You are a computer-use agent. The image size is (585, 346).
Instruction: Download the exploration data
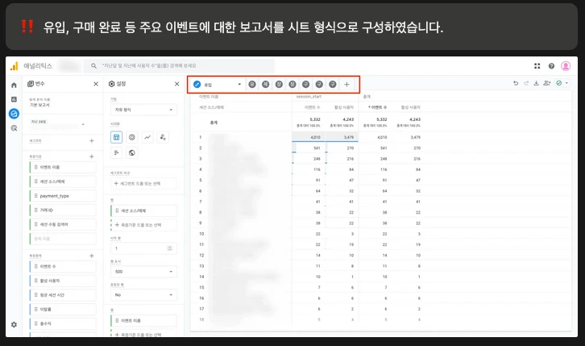(536, 83)
